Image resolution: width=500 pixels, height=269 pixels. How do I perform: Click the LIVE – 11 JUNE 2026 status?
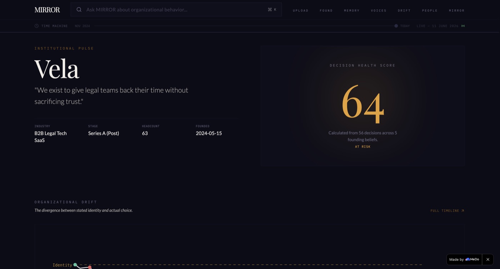pyautogui.click(x=437, y=26)
